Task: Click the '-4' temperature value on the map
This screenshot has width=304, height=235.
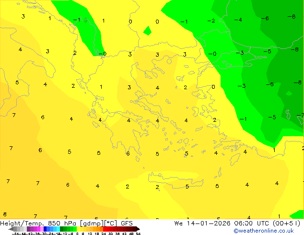Action: [x=238, y=20]
